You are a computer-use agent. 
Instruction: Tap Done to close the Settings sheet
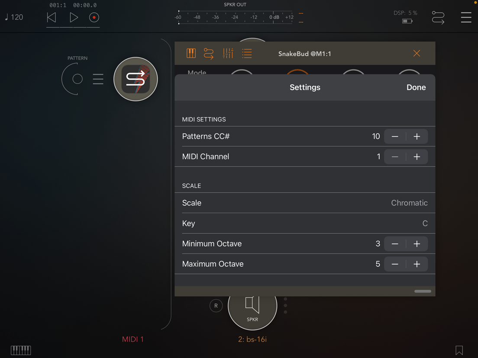tap(416, 87)
